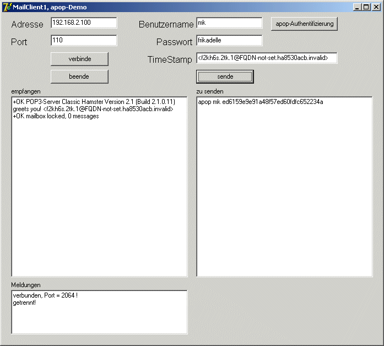Select the '+OK mailbox locked, 0 messages' line
Image resolution: width=384 pixels, height=346 pixels.
coord(56,116)
